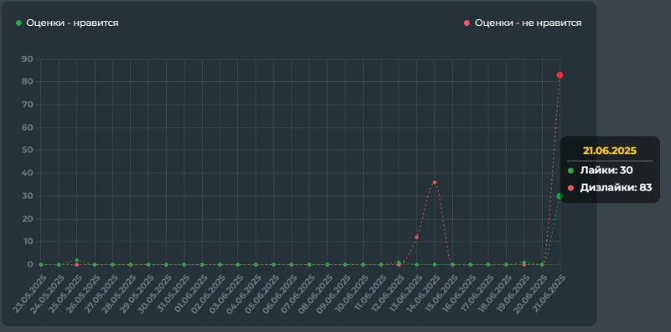Image resolution: width=671 pixels, height=332 pixels.
Task: Click the y-axis value 10
Action: (x=28, y=241)
